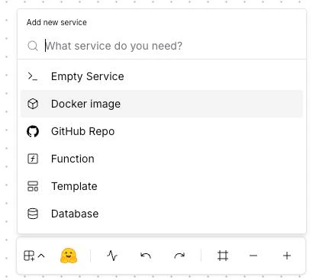Choose Empty Service option
316x280 pixels.
(x=162, y=76)
